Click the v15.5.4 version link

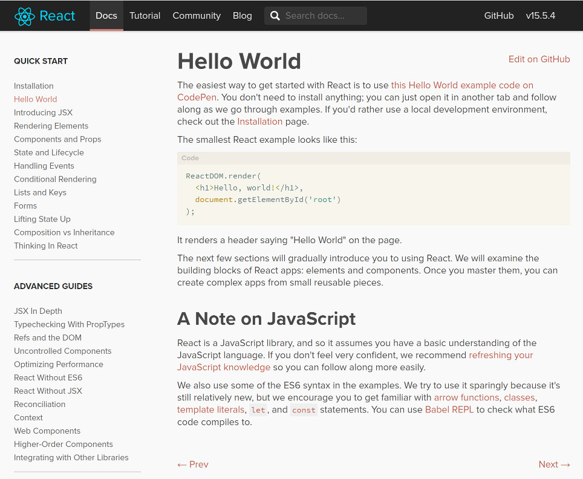pos(540,16)
